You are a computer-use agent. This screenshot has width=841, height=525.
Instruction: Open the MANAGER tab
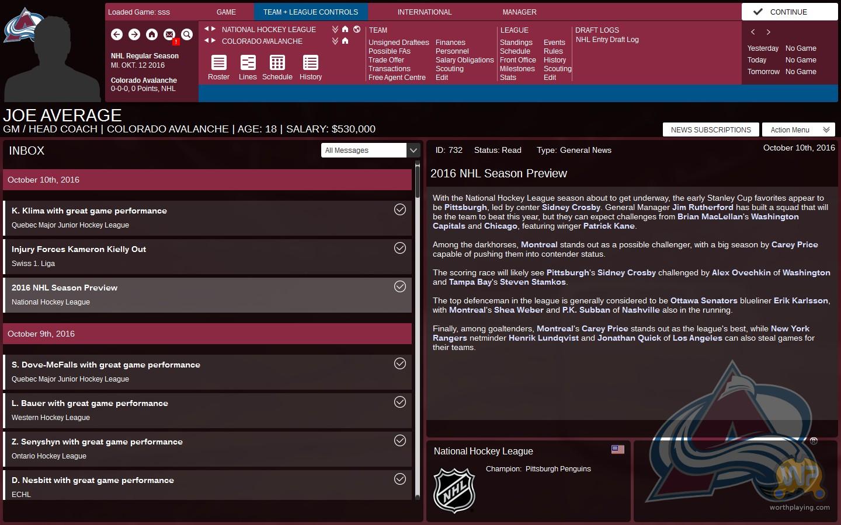[x=519, y=12]
